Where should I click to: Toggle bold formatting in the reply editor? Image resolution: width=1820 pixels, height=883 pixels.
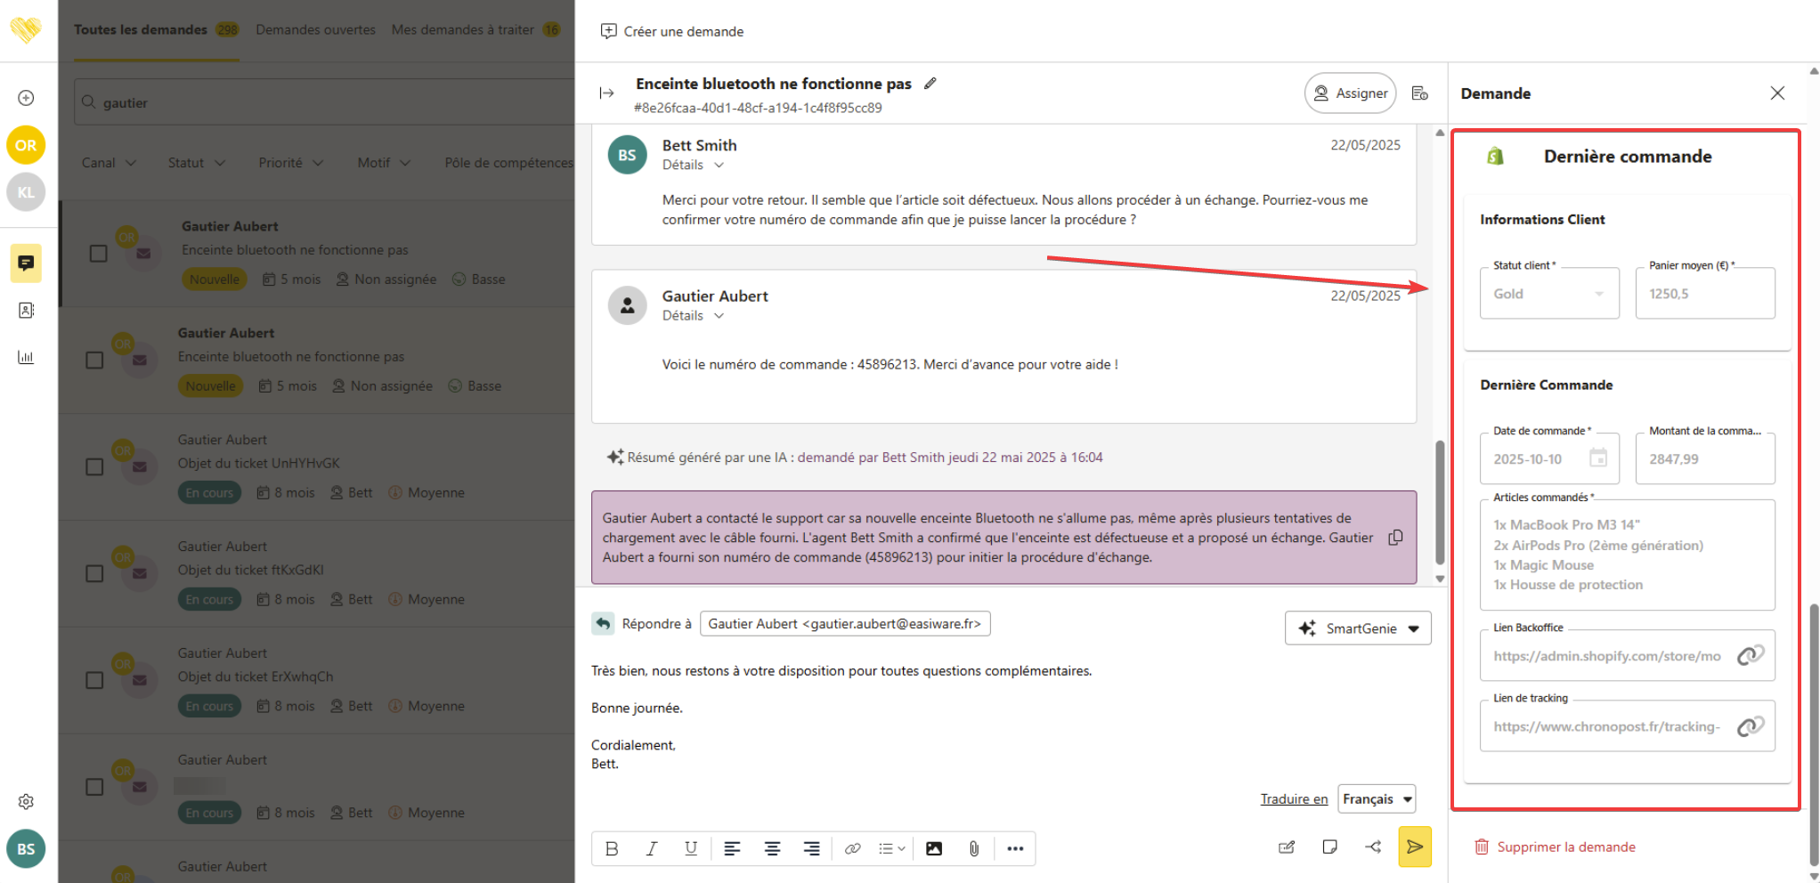coord(612,848)
